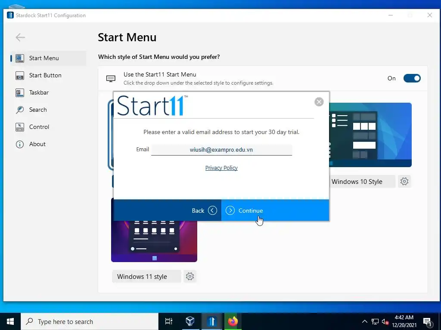Click the network tray icon

pos(375,321)
